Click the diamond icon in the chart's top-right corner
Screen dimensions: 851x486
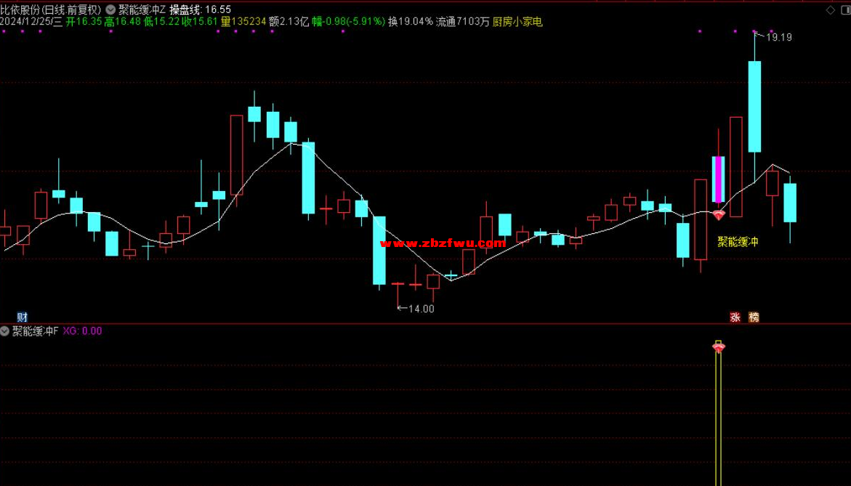pyautogui.click(x=831, y=9)
